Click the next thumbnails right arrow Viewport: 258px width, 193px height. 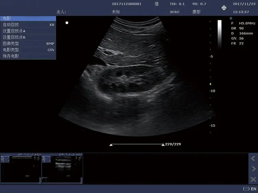[253, 169]
